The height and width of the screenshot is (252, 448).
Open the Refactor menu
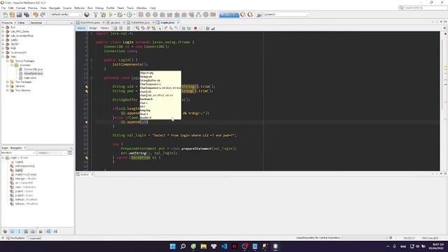pos(79,8)
